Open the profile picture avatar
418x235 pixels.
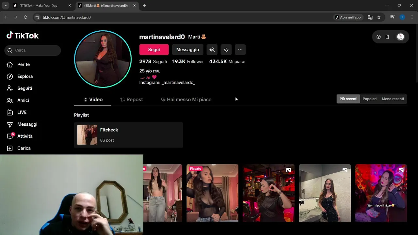103,59
